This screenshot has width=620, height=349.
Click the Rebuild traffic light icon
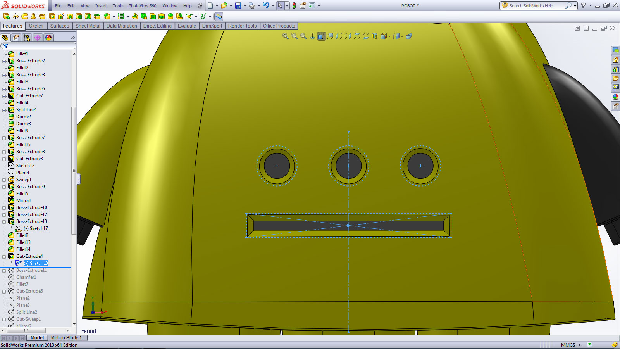coord(294,5)
